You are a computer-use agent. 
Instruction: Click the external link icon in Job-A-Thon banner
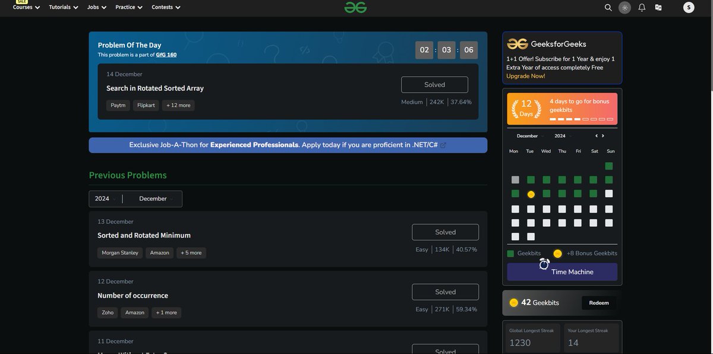point(443,145)
